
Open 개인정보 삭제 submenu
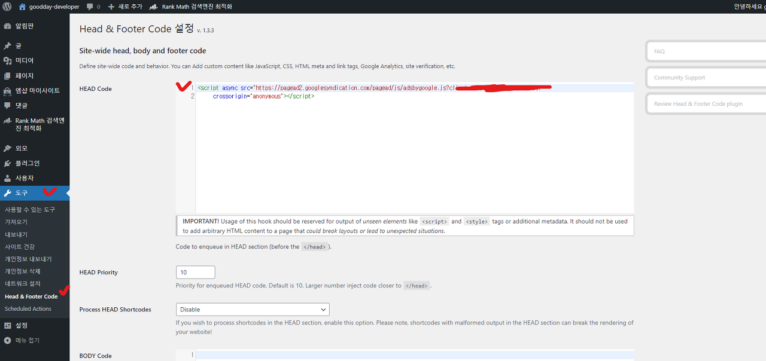pyautogui.click(x=23, y=271)
